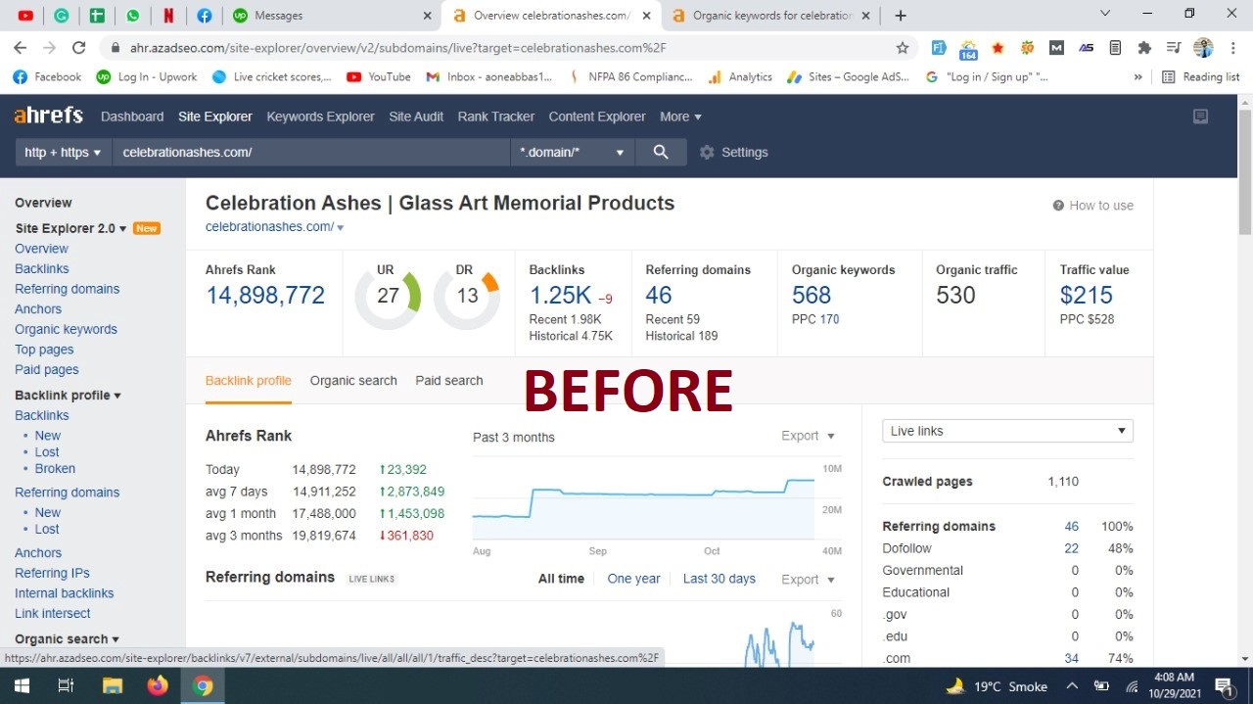Show Last 30 days of referring domains
The image size is (1253, 704).
click(x=719, y=579)
